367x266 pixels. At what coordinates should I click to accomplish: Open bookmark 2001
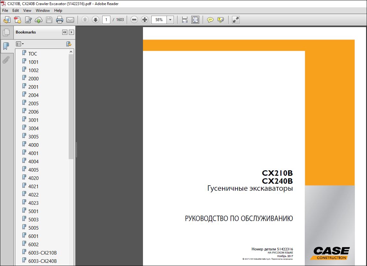[x=33, y=87]
